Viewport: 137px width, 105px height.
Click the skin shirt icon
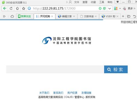118,2
